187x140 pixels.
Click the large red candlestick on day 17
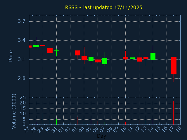[x=174, y=66]
